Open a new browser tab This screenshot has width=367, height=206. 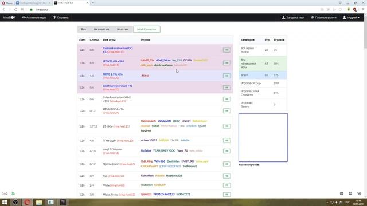tap(93, 3)
